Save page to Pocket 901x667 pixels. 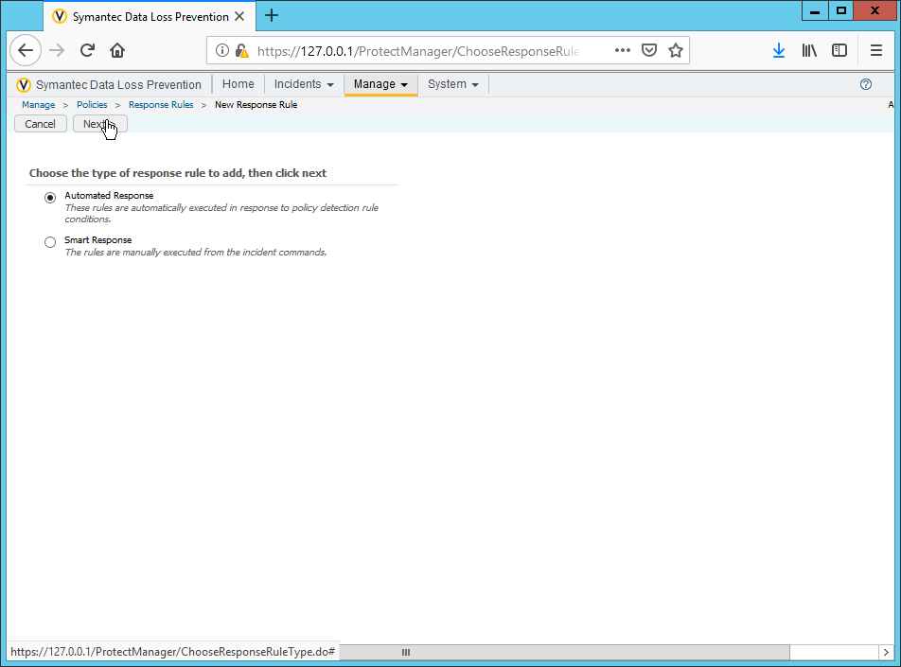(649, 50)
